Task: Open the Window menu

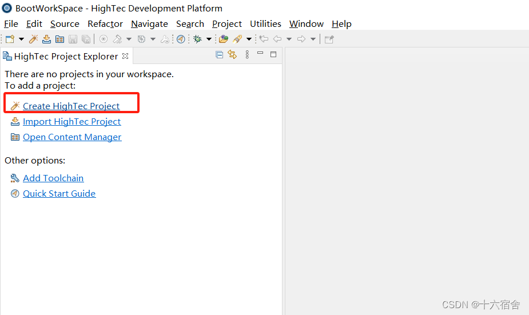Action: pos(307,24)
